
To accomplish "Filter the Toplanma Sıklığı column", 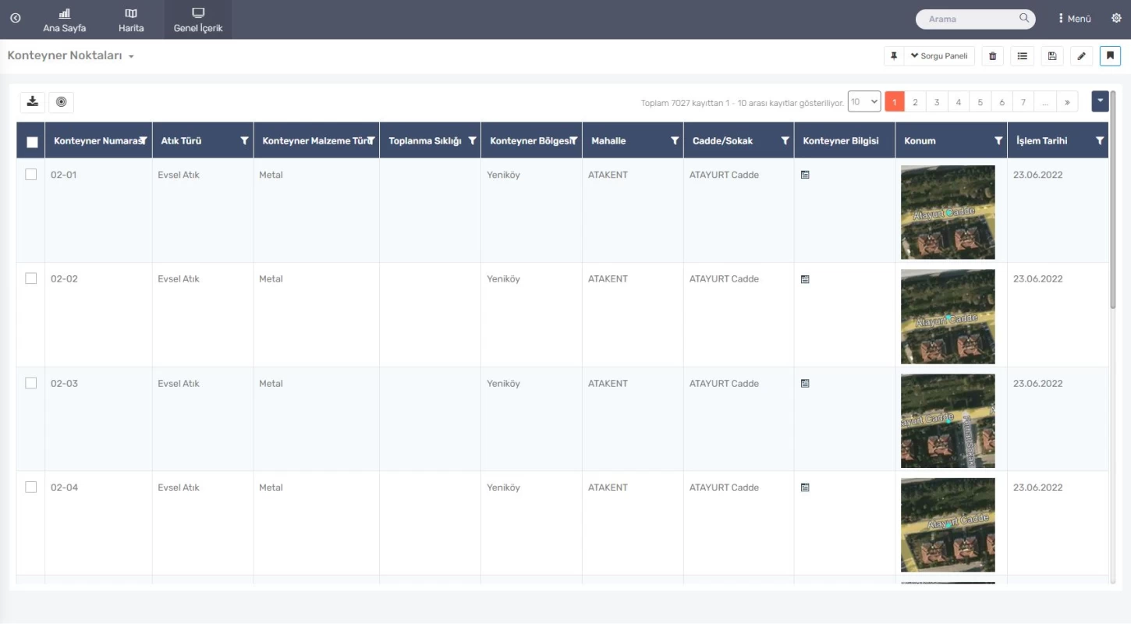I will coord(472,140).
